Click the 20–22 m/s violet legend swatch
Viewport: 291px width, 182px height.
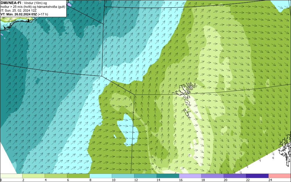(235, 176)
